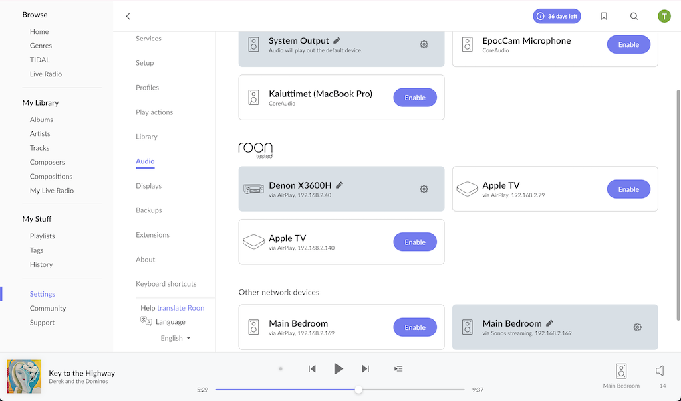Viewport: 681px width, 401px height.
Task: Select the Audio settings tab
Action: pos(145,161)
